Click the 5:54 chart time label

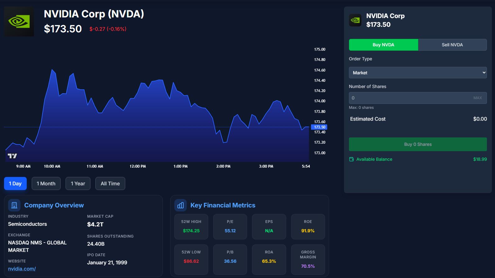(306, 166)
